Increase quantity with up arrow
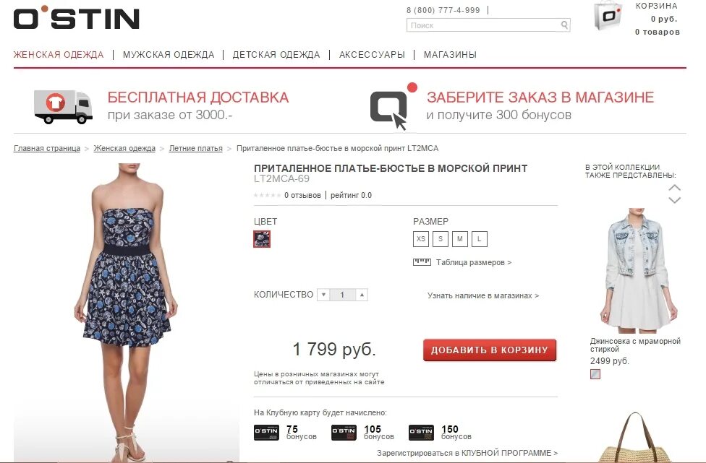Viewport: 706px width, 463px height. tap(362, 295)
